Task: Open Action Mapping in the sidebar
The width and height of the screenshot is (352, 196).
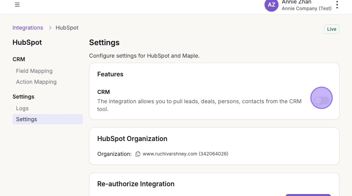Action: pos(36,82)
